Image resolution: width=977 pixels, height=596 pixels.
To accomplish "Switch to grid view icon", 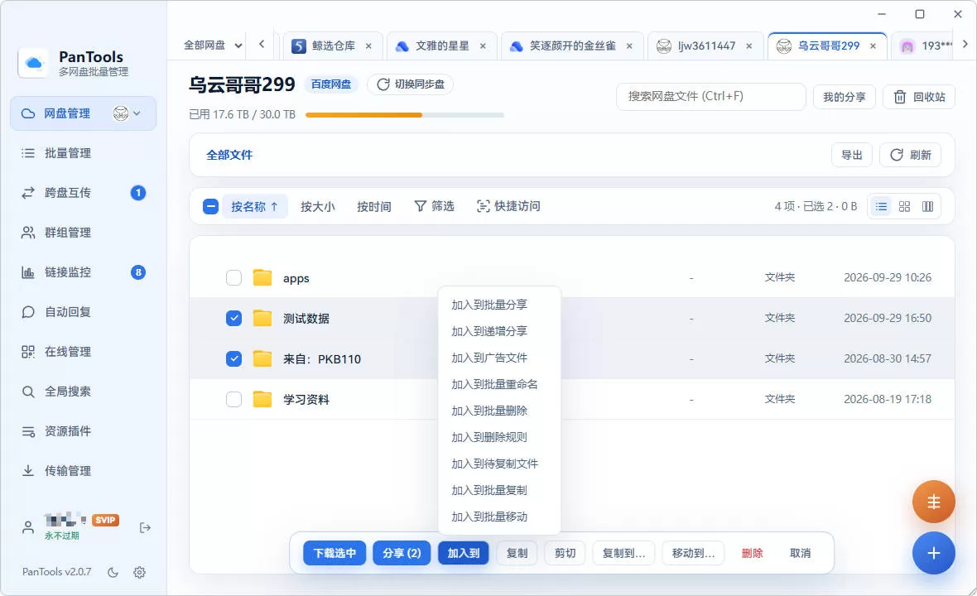I will (905, 206).
